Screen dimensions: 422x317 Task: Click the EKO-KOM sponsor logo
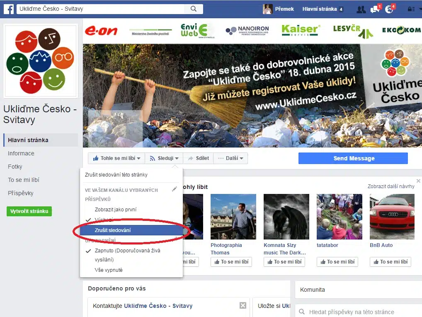(401, 30)
